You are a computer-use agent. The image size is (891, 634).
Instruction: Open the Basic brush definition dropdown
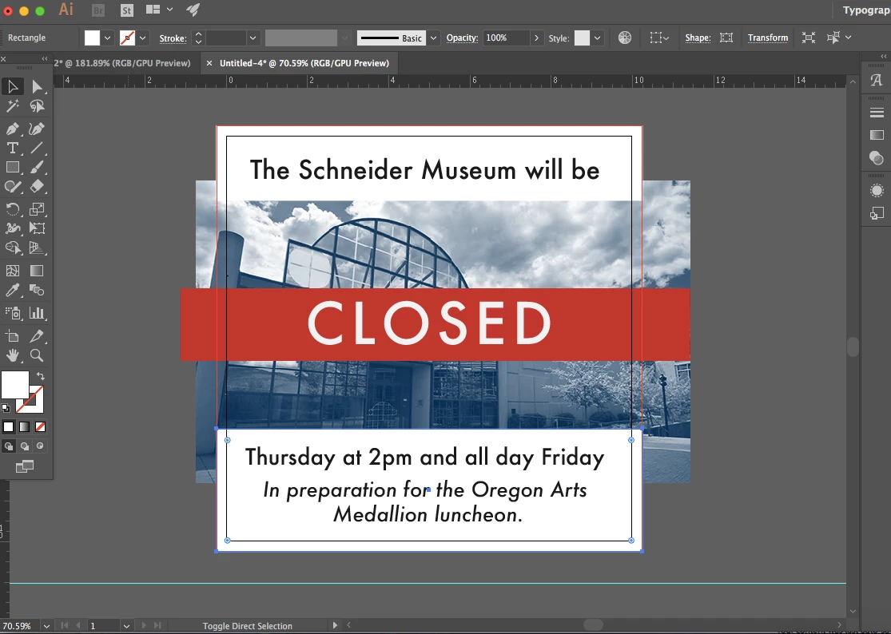point(434,38)
